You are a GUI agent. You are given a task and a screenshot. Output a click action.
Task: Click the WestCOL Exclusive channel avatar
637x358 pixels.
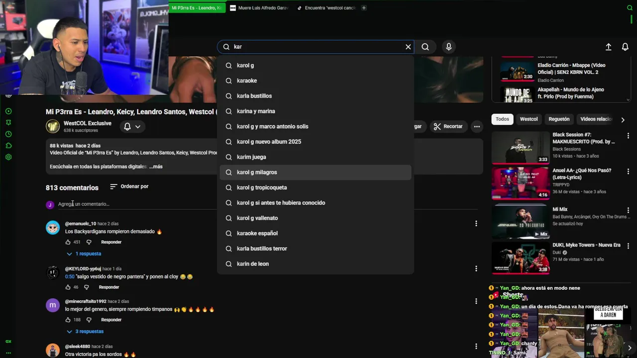point(53,126)
